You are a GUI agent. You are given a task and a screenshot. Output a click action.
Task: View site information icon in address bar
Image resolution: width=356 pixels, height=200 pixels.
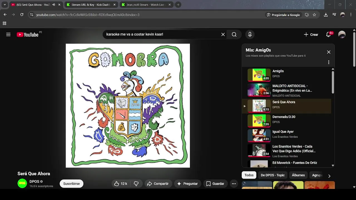(x=31, y=15)
